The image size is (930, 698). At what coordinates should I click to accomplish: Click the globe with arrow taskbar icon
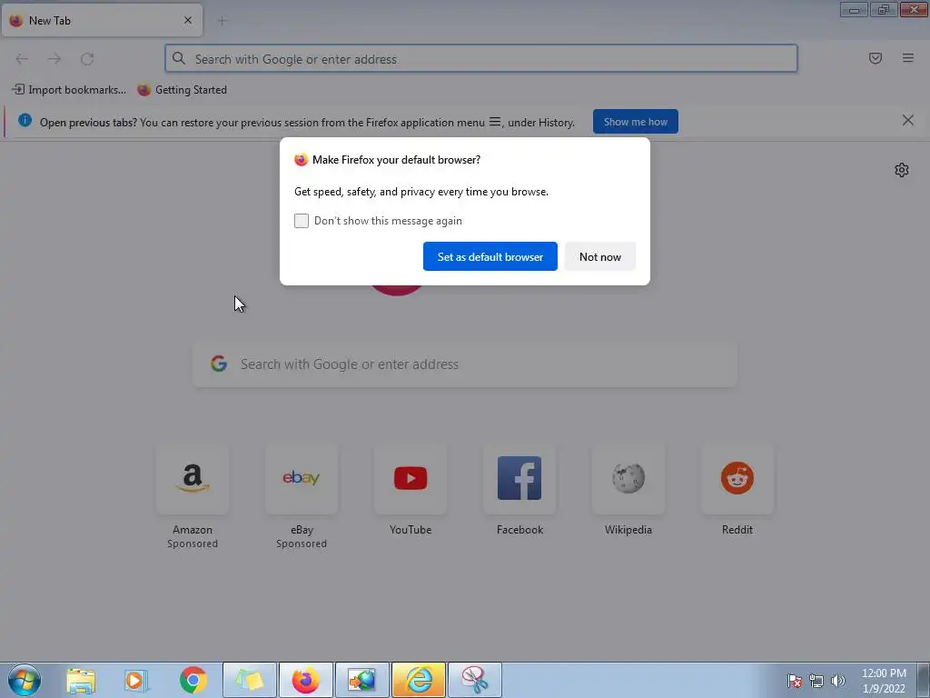click(x=361, y=680)
